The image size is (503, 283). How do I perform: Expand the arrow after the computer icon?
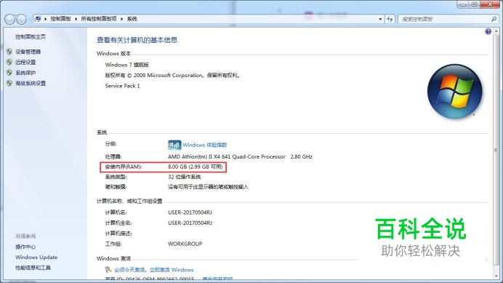point(45,19)
